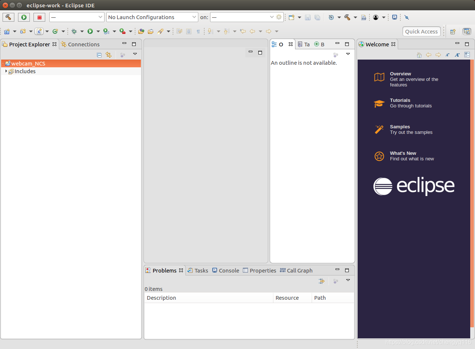Switch to the B (Build Targets) tab
The image size is (475, 349).
click(x=319, y=44)
